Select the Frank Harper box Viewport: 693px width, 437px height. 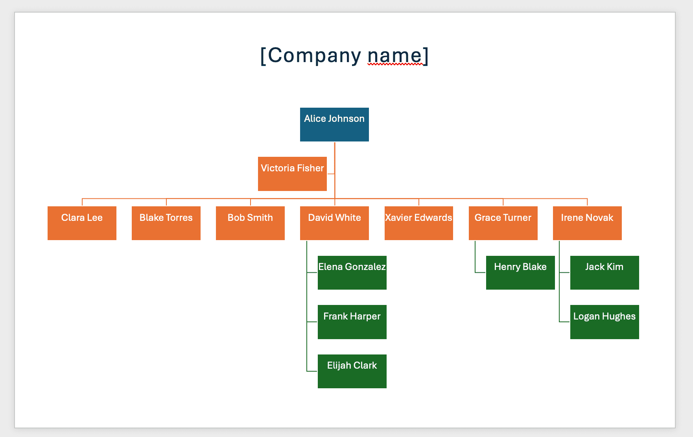(x=352, y=322)
